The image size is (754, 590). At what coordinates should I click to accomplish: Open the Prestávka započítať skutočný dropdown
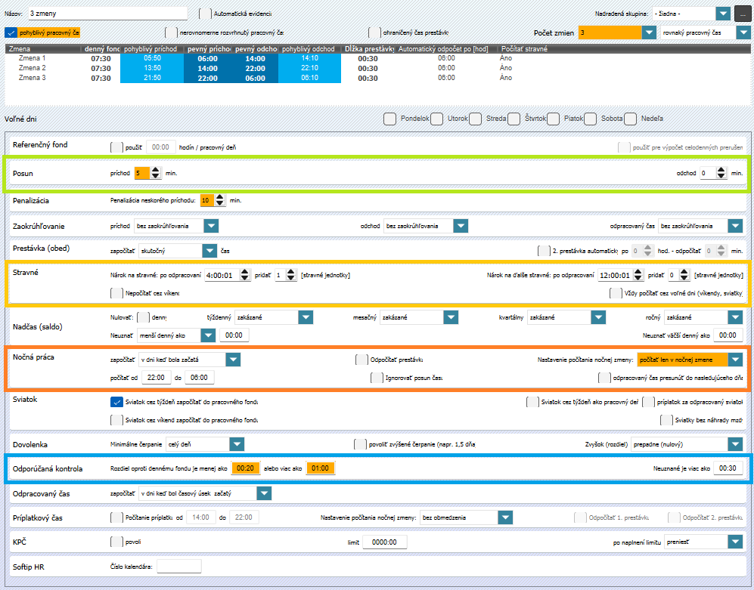pos(210,251)
